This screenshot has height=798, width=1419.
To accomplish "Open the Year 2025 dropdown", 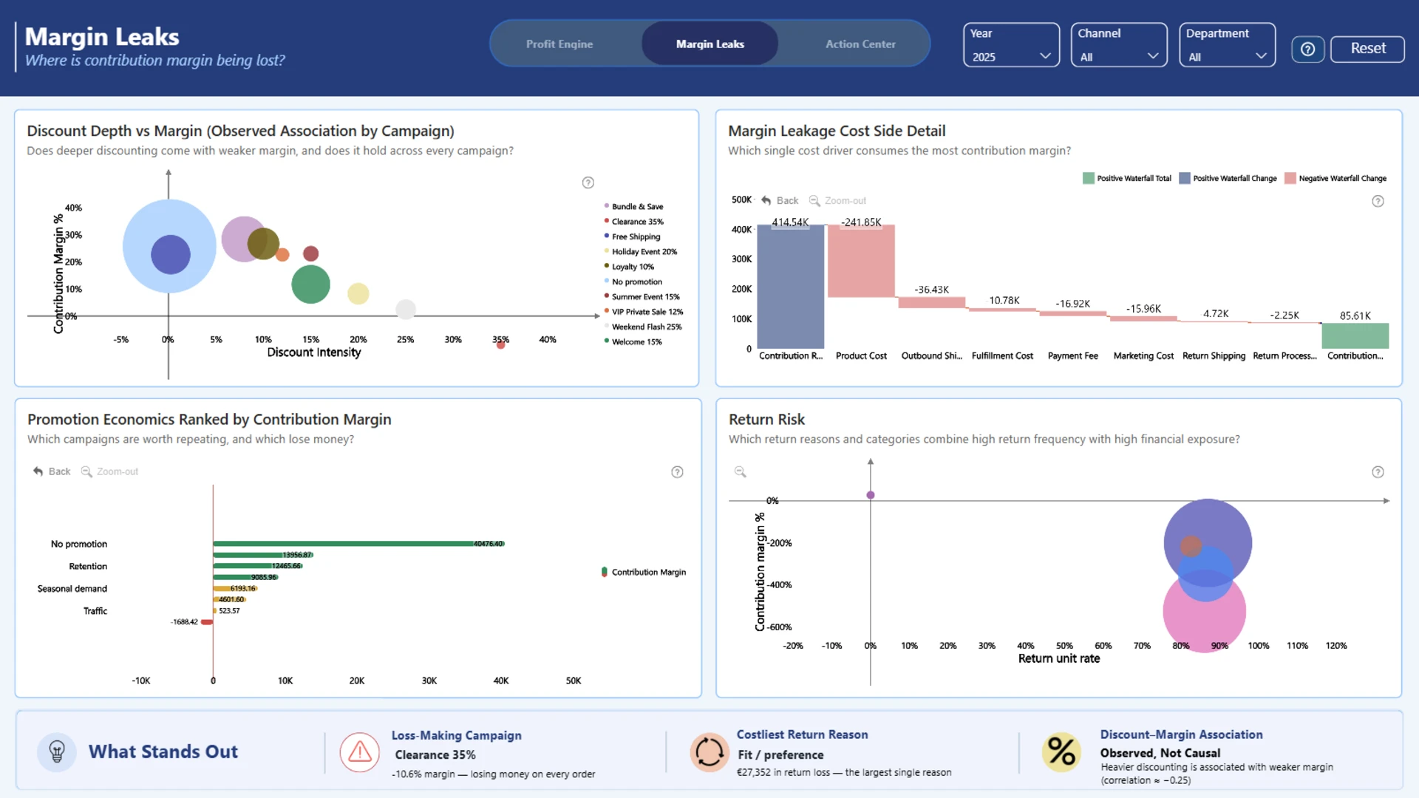I will [1011, 45].
